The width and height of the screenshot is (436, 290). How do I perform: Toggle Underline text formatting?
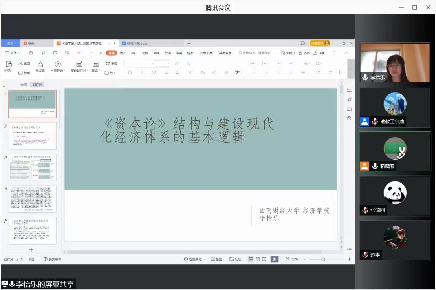click(x=154, y=72)
